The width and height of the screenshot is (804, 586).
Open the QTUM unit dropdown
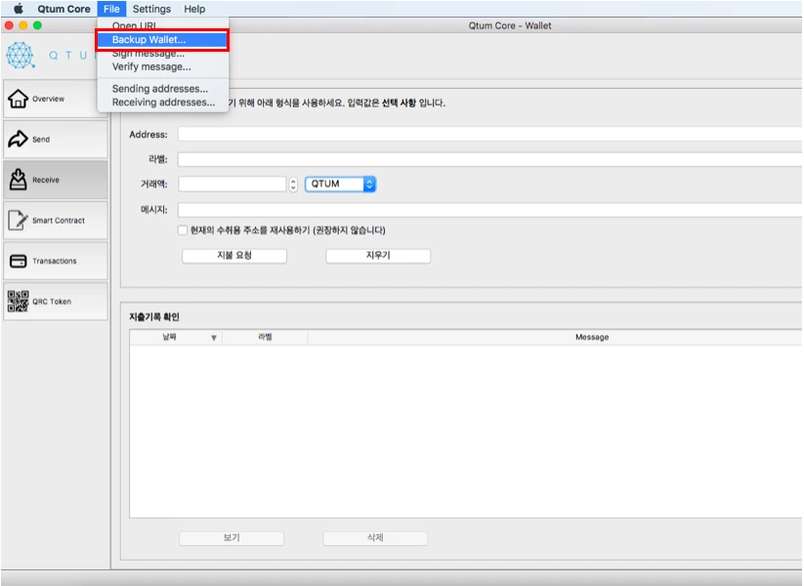pos(341,184)
